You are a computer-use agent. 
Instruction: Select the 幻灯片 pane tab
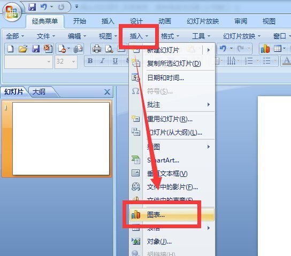(14, 92)
